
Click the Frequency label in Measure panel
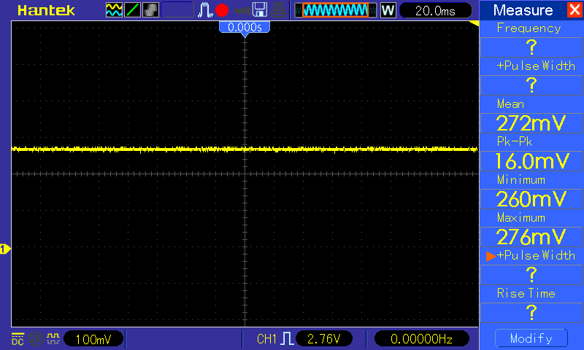click(x=529, y=28)
